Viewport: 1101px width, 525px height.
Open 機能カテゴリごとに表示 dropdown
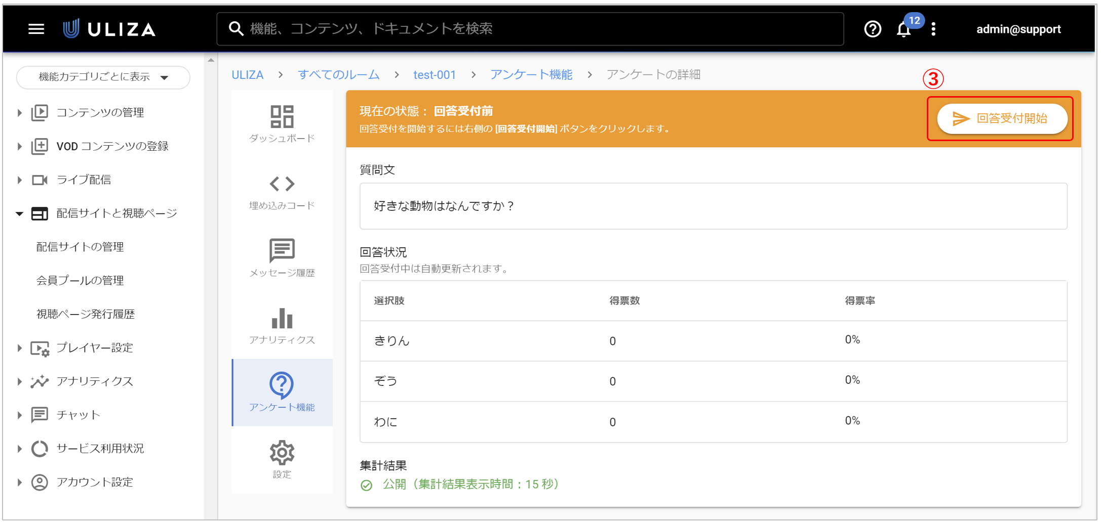[103, 77]
